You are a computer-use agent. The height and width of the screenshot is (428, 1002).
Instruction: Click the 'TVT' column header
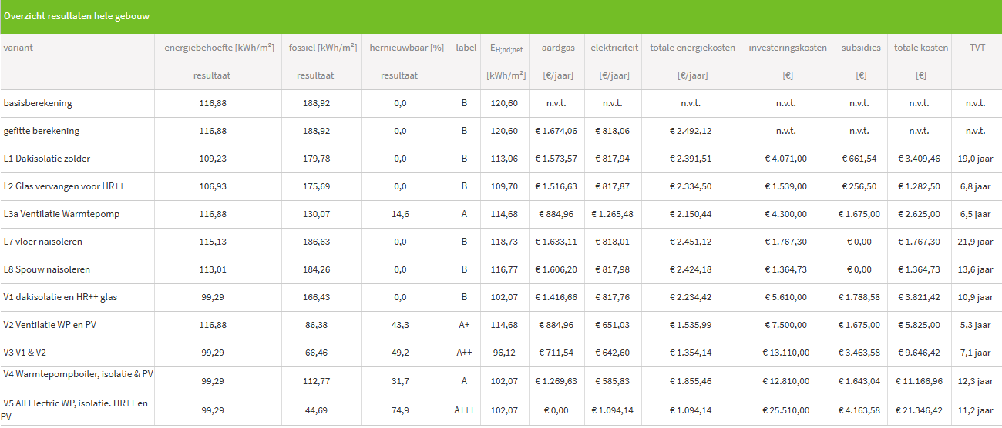[x=977, y=48]
